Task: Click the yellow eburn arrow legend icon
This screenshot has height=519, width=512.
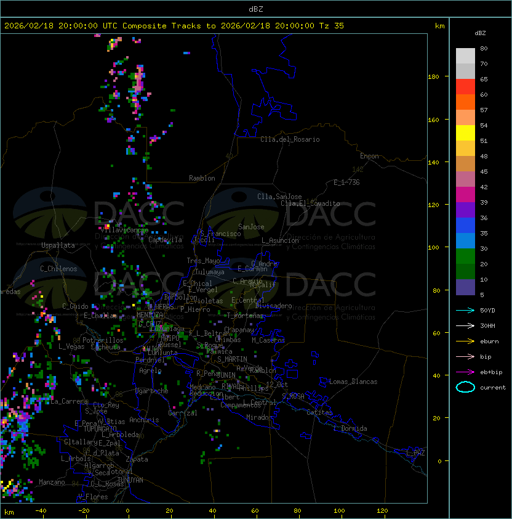Action: pos(465,341)
